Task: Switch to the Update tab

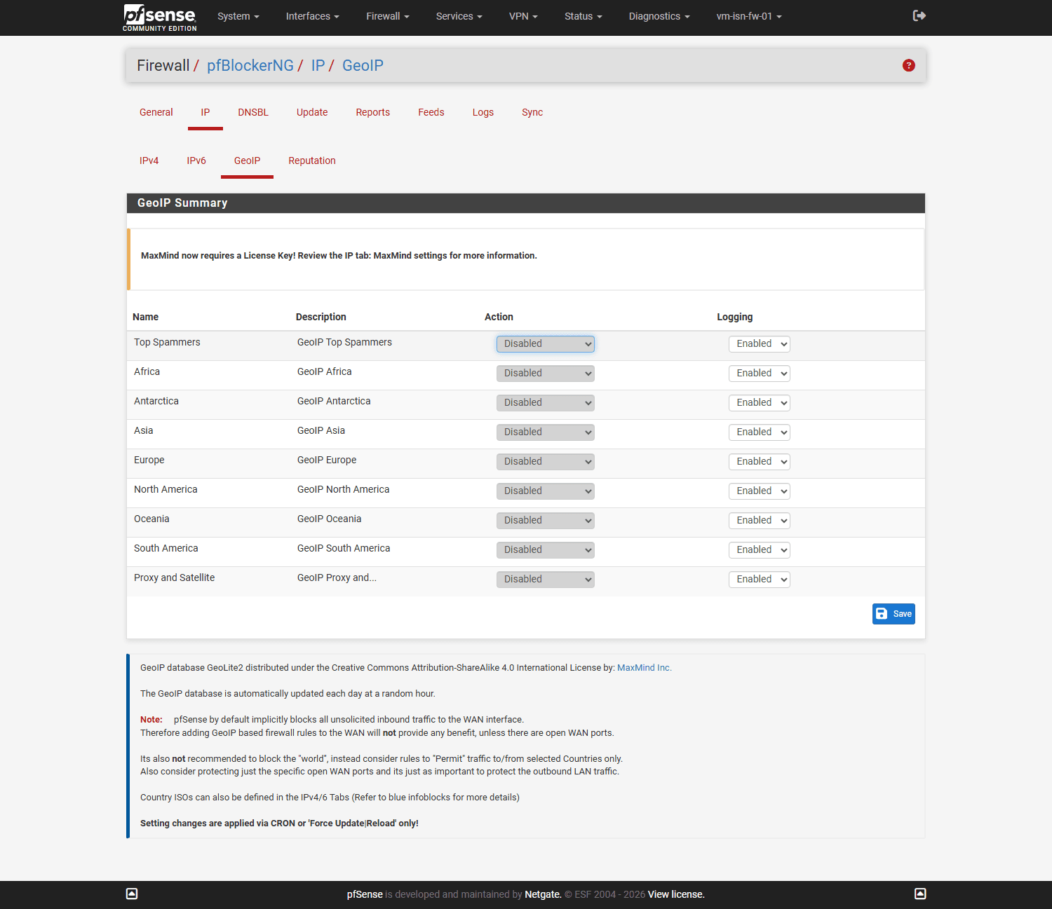Action: coord(312,112)
